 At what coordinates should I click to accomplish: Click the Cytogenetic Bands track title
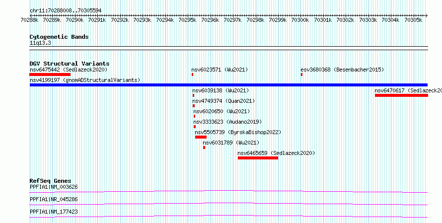pyautogui.click(x=59, y=37)
